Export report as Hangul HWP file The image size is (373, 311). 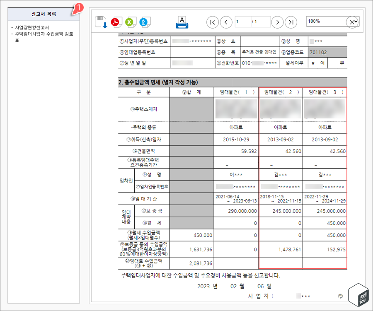[x=144, y=22]
